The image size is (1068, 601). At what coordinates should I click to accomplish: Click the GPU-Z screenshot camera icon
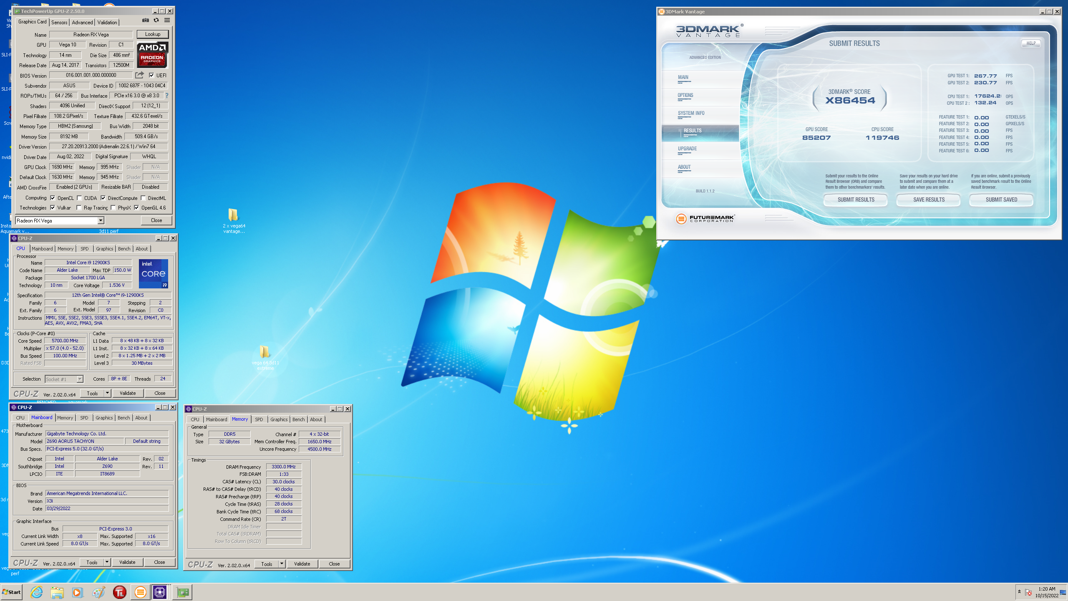point(145,20)
